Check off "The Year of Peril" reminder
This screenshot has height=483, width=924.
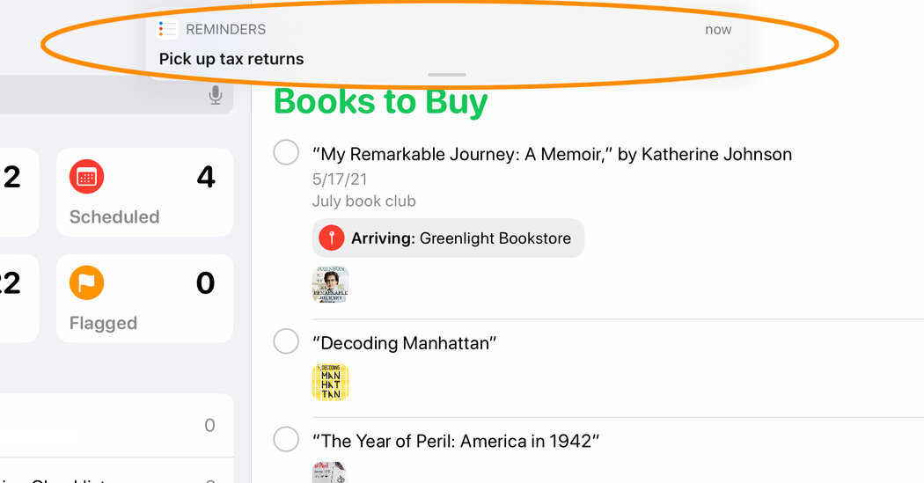(286, 439)
